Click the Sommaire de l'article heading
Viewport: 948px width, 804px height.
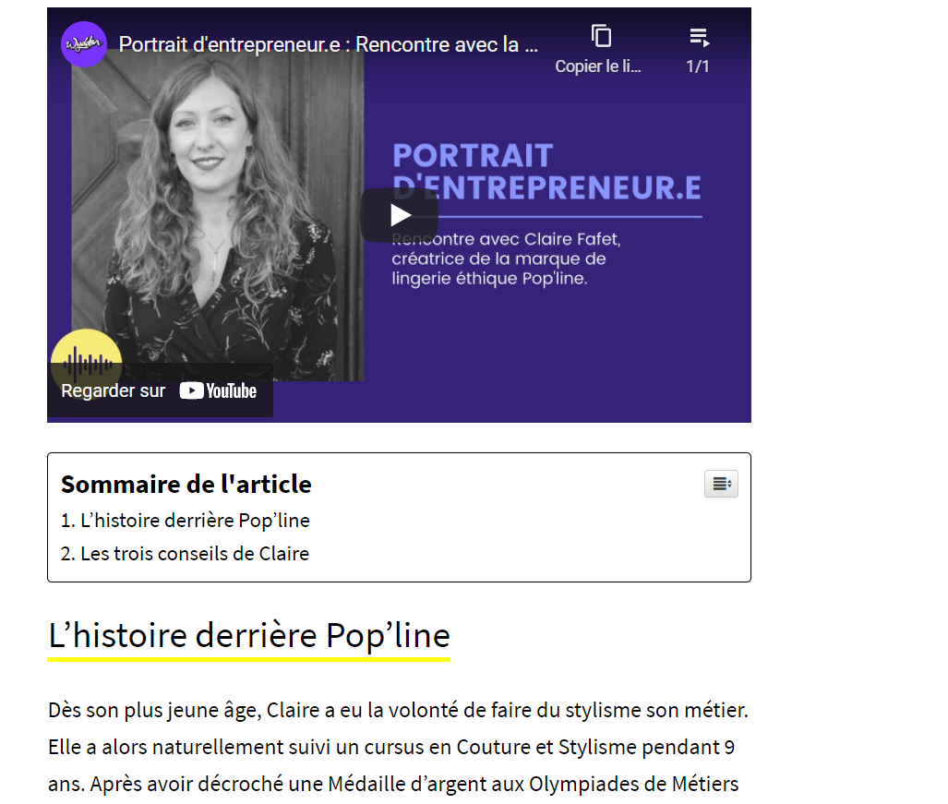[186, 485]
